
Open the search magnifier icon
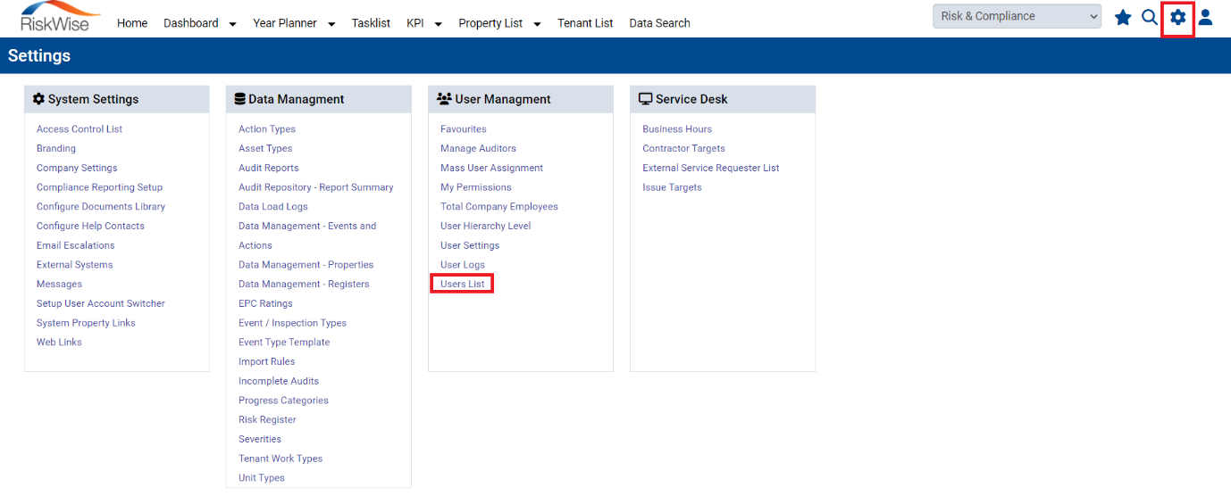point(1150,17)
